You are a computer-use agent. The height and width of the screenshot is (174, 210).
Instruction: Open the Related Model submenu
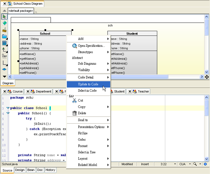pos(89,165)
